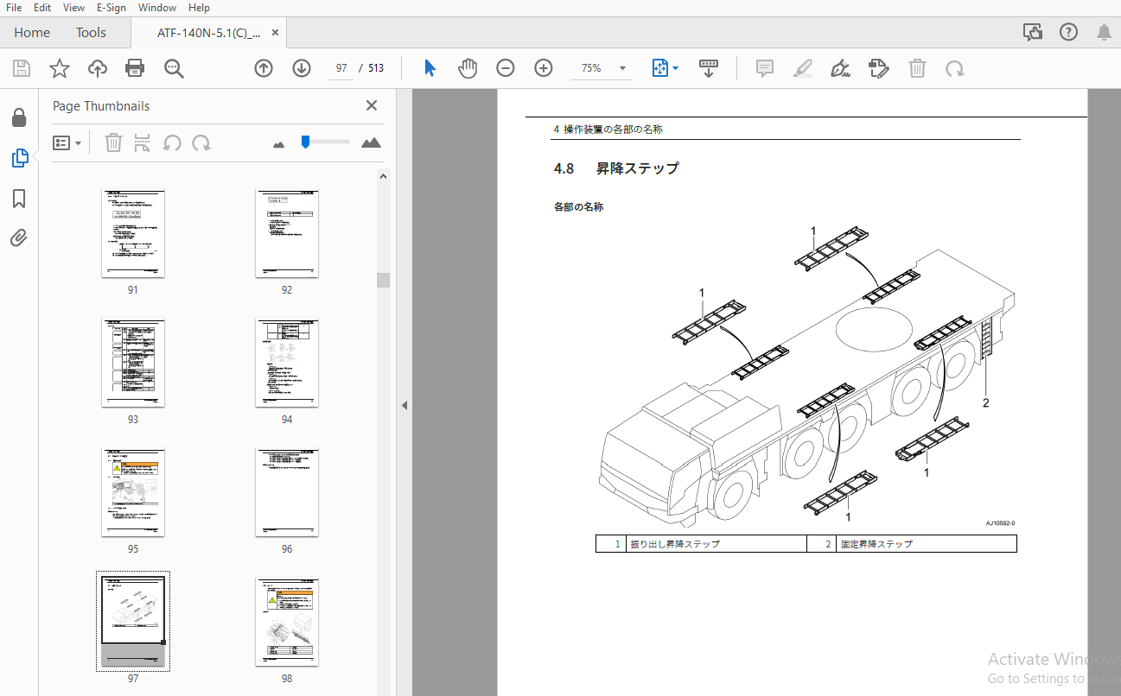
Task: Open the find text search tool
Action: tap(175, 68)
